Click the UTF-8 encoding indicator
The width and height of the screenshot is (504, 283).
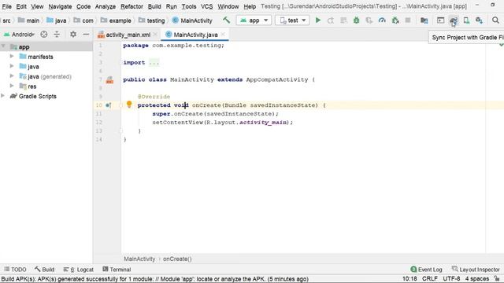tap(451, 278)
